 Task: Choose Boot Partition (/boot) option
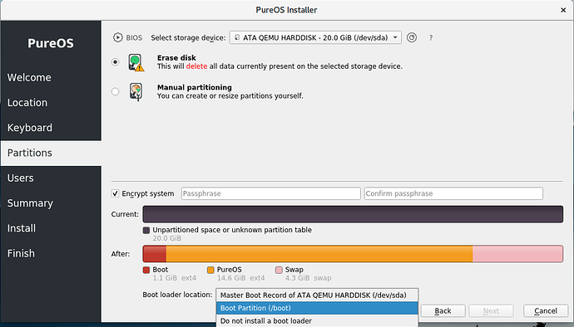tap(317, 308)
